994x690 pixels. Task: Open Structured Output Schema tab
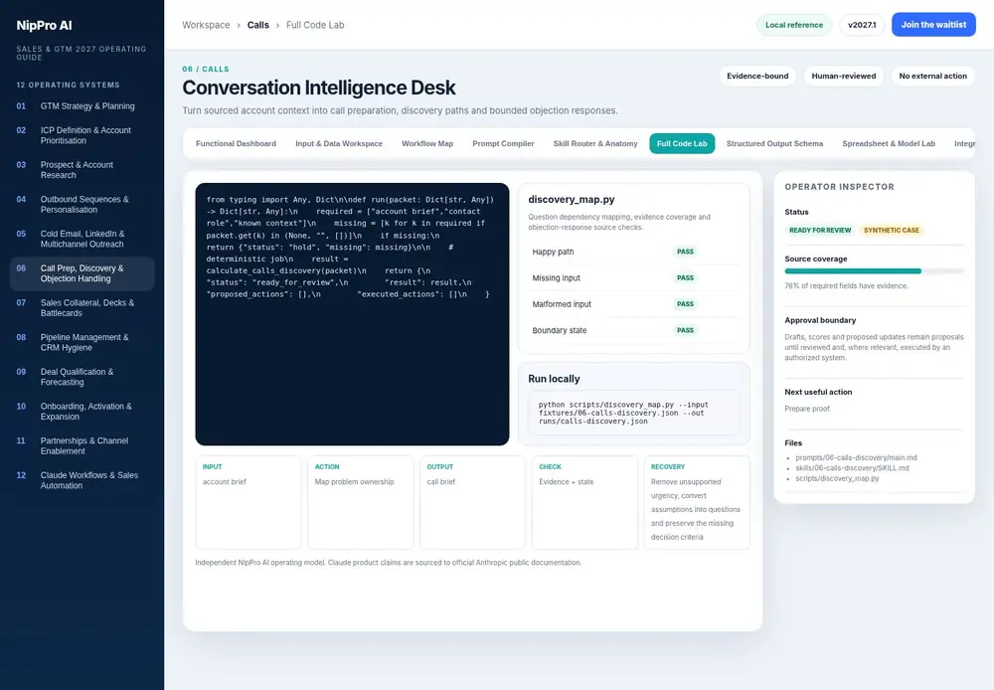(774, 144)
